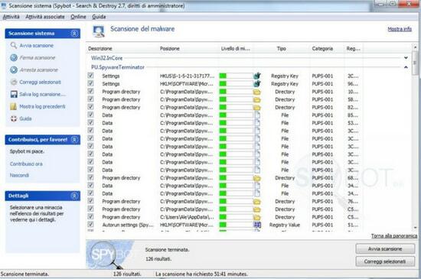Screen dimensions: 421x279
Task: Toggle the checkbox for Program directory row 68...
Action: point(91,177)
